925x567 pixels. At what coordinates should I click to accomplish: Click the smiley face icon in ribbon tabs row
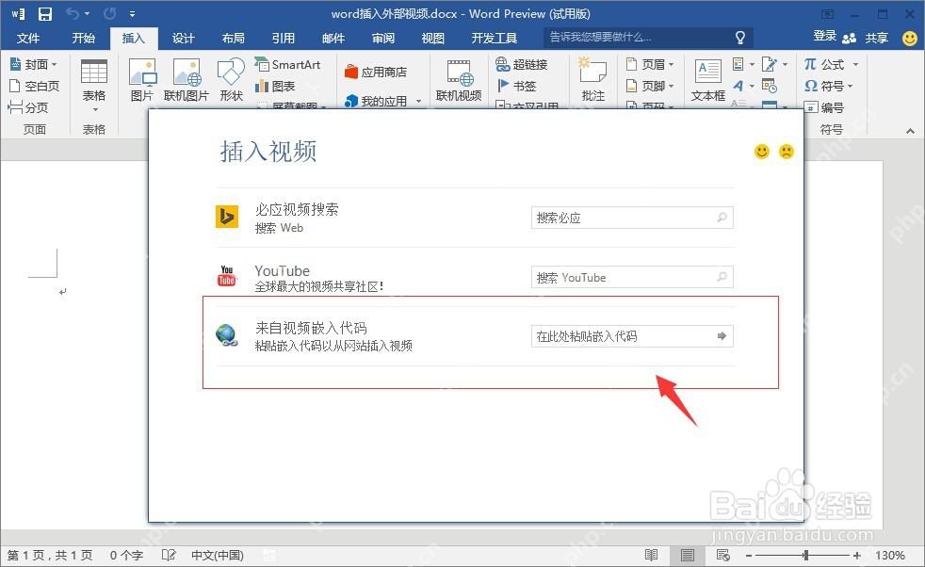910,38
